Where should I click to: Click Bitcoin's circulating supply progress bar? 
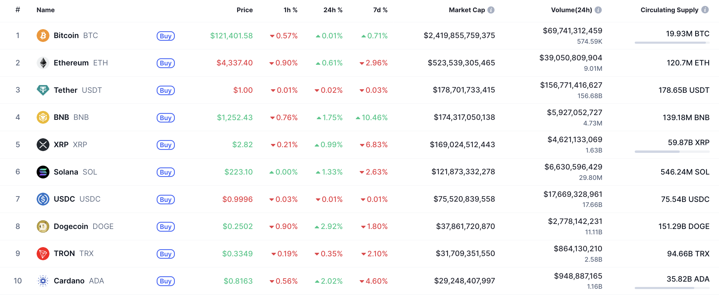672,43
